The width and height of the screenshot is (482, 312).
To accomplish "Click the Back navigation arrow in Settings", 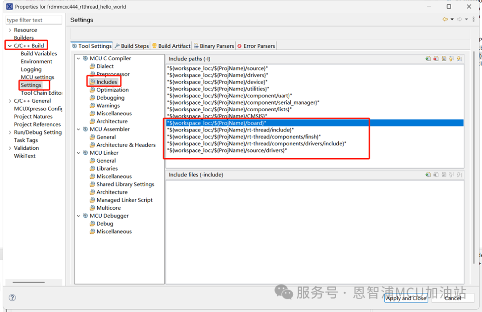I will coord(445,19).
